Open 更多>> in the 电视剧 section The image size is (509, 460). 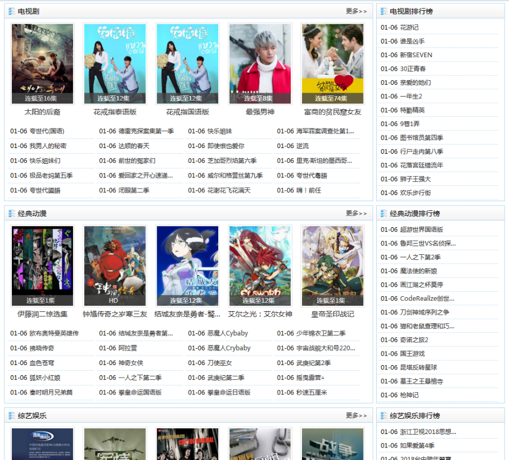click(357, 10)
